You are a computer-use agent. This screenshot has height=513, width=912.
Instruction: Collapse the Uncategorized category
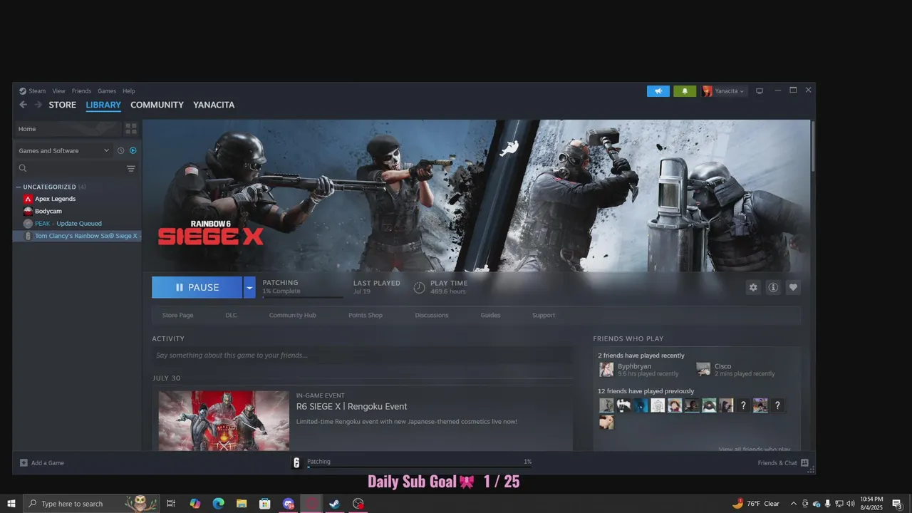click(x=19, y=187)
